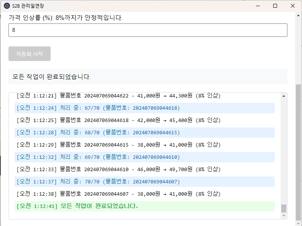The width and height of the screenshot is (302, 226).
Task: Maximize the S2B 관리일연장 window
Action: point(275,6)
